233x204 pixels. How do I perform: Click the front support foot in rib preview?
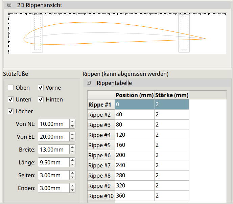tap(37, 33)
